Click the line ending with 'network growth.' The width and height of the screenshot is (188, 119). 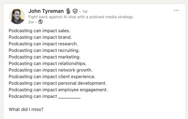point(51,70)
